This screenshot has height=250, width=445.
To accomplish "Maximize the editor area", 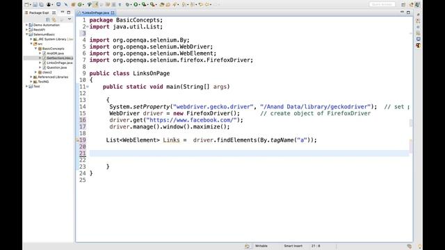I will (x=408, y=12).
